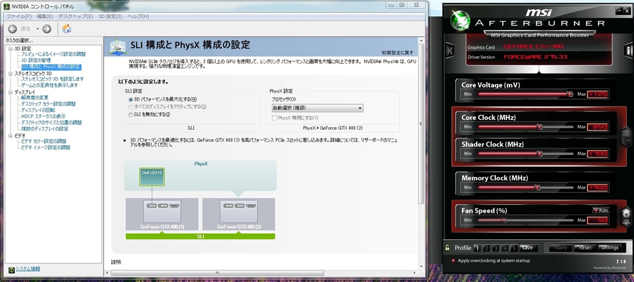Open PhysX プロセッサ dropdown 自動選択 (推奨)
Viewport: 634px width, 282px height.
click(317, 108)
